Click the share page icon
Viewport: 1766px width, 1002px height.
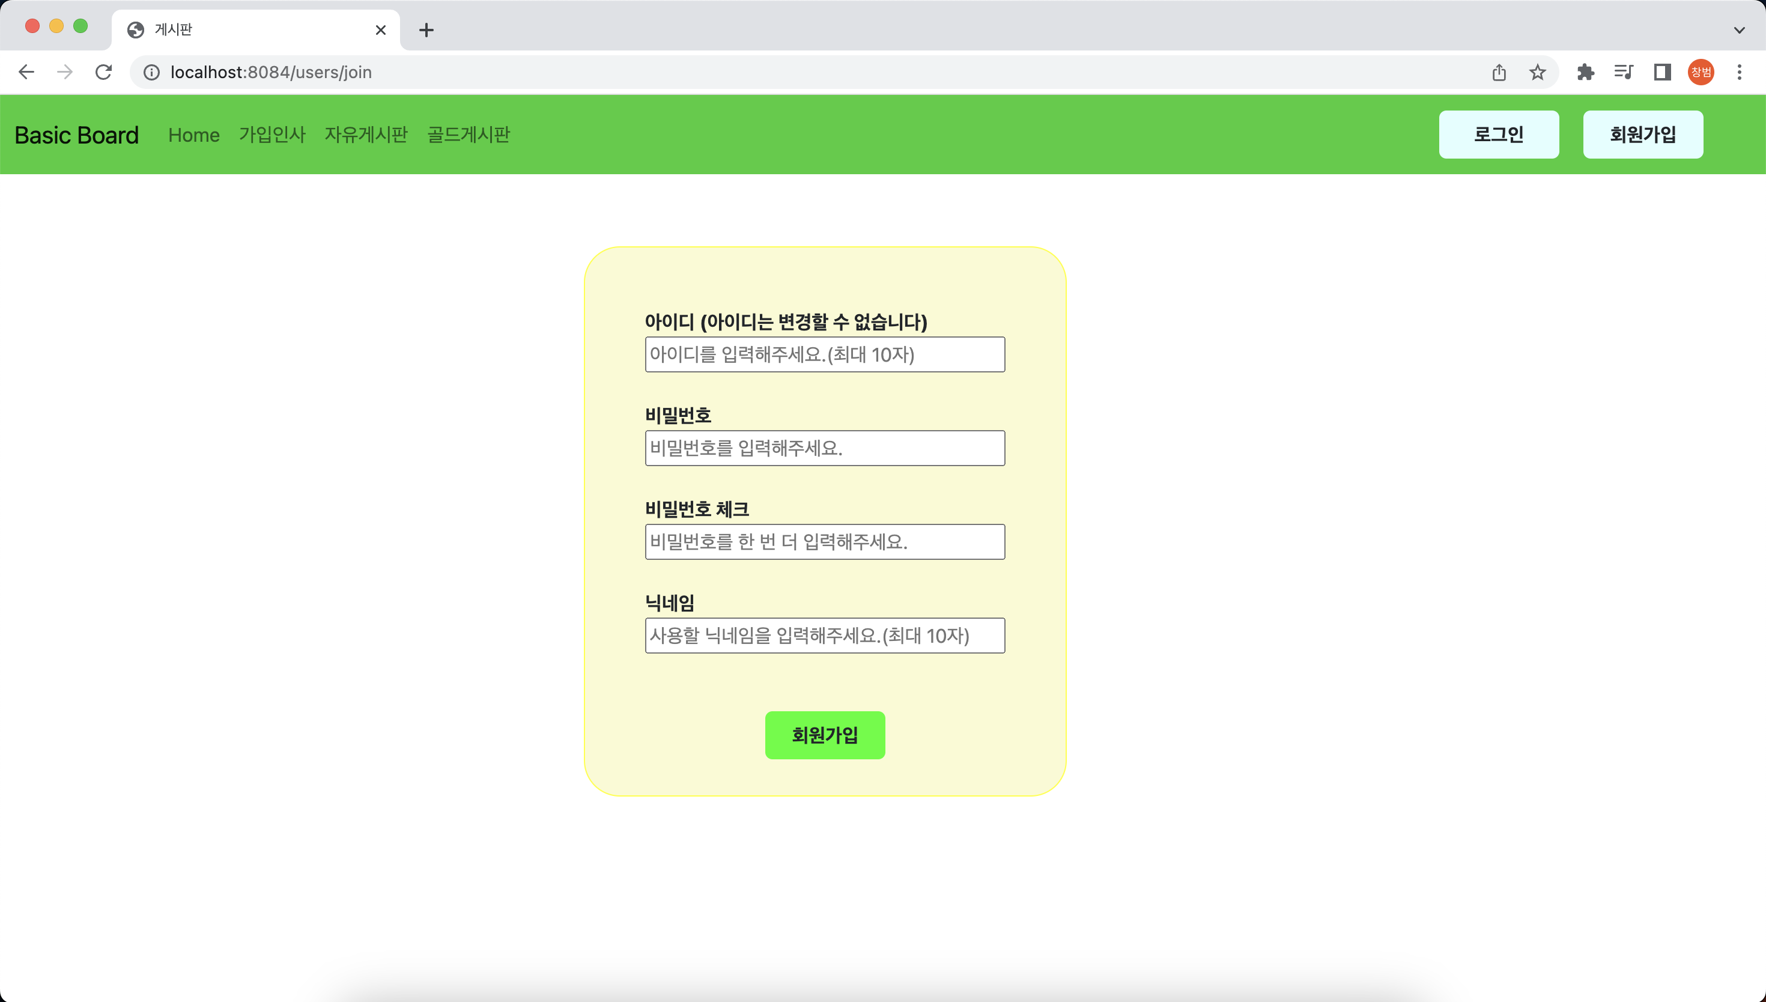point(1499,72)
